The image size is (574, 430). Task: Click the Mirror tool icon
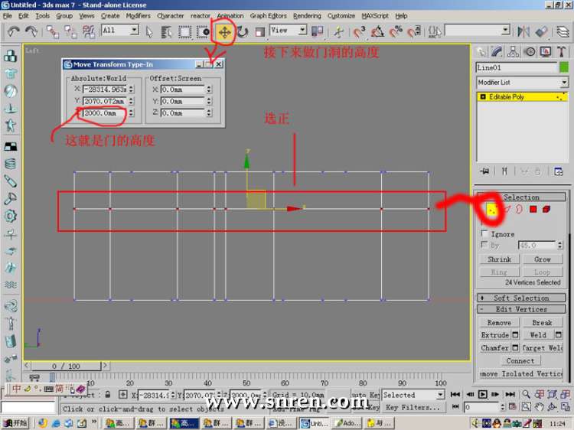click(x=524, y=31)
